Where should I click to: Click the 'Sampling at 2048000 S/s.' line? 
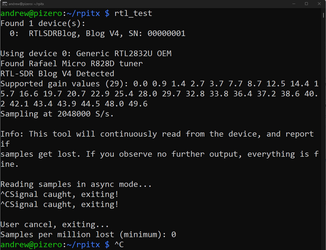[x=56, y=114]
